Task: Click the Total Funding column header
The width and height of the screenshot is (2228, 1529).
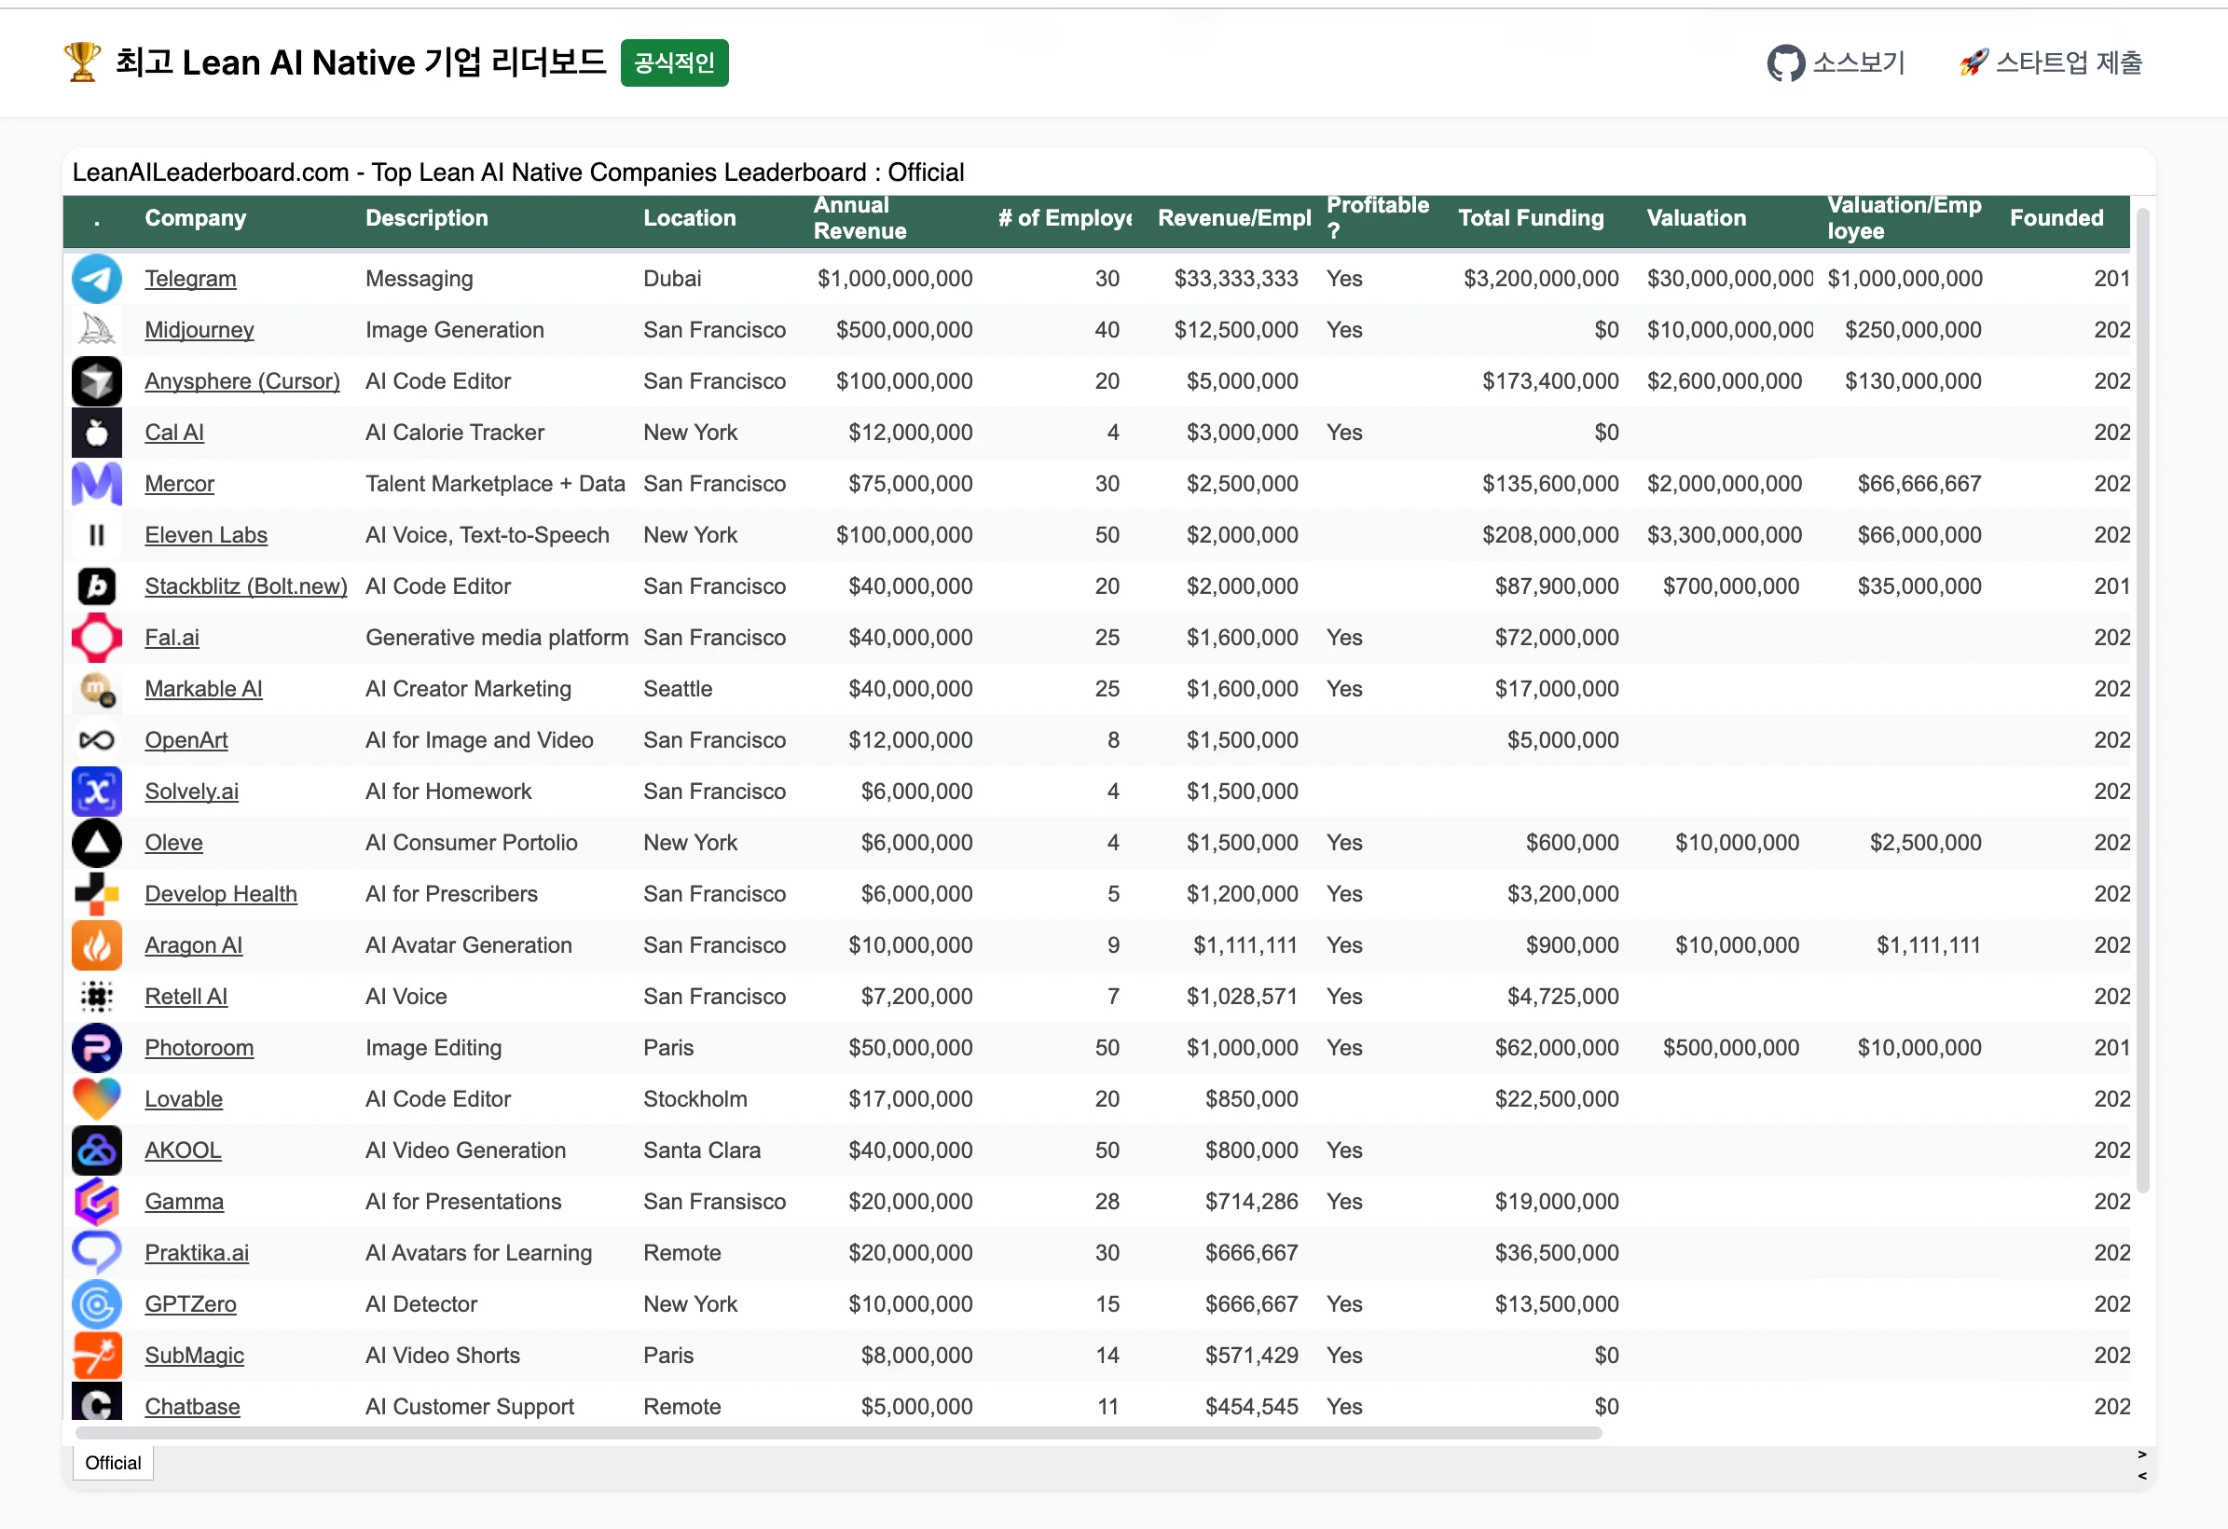Action: coord(1531,218)
